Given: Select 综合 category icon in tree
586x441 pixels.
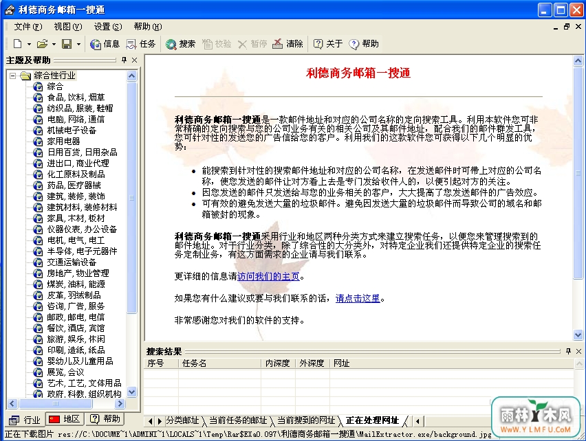Looking at the screenshot, I should [x=38, y=87].
